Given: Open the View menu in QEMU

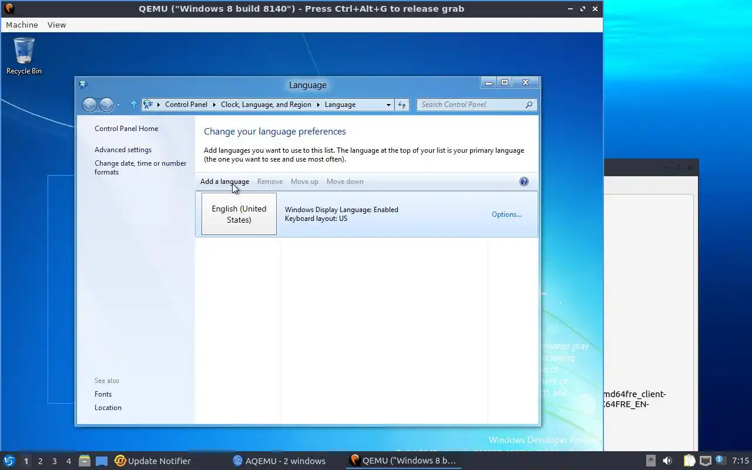Looking at the screenshot, I should 56,25.
